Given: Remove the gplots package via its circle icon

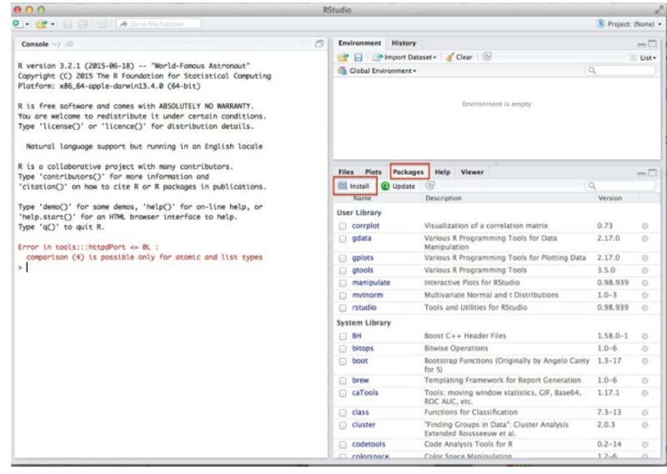Looking at the screenshot, I should [644, 258].
